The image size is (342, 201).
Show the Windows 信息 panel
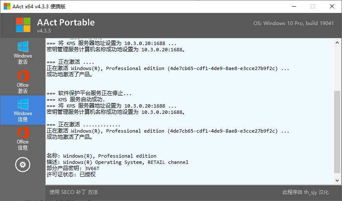[x=23, y=110]
